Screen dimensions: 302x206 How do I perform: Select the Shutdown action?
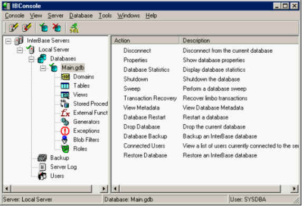click(136, 79)
